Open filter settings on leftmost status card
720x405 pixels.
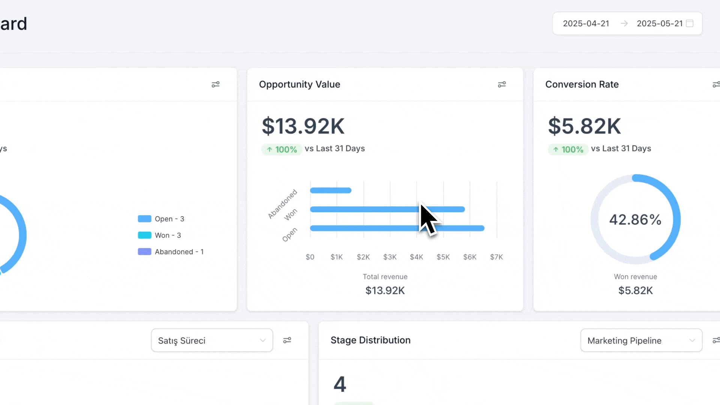tap(215, 84)
